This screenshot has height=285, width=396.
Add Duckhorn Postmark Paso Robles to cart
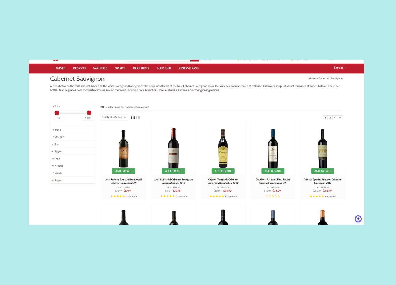pyautogui.click(x=273, y=171)
